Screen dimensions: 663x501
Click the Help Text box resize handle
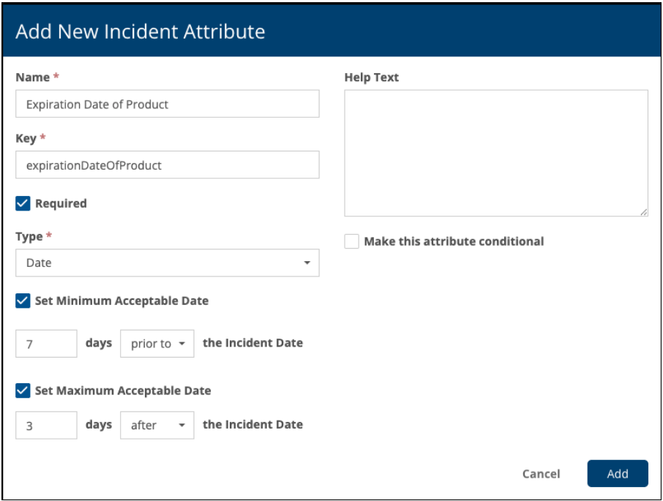[x=643, y=212]
